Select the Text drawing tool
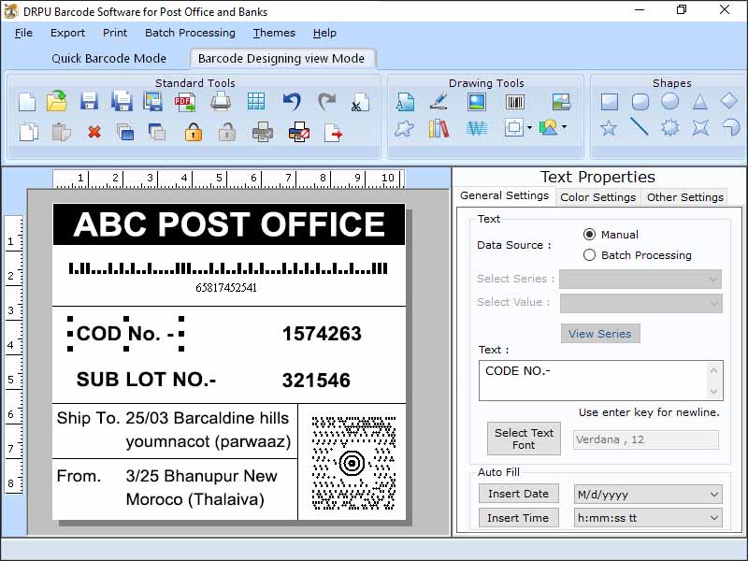The image size is (748, 561). (405, 102)
